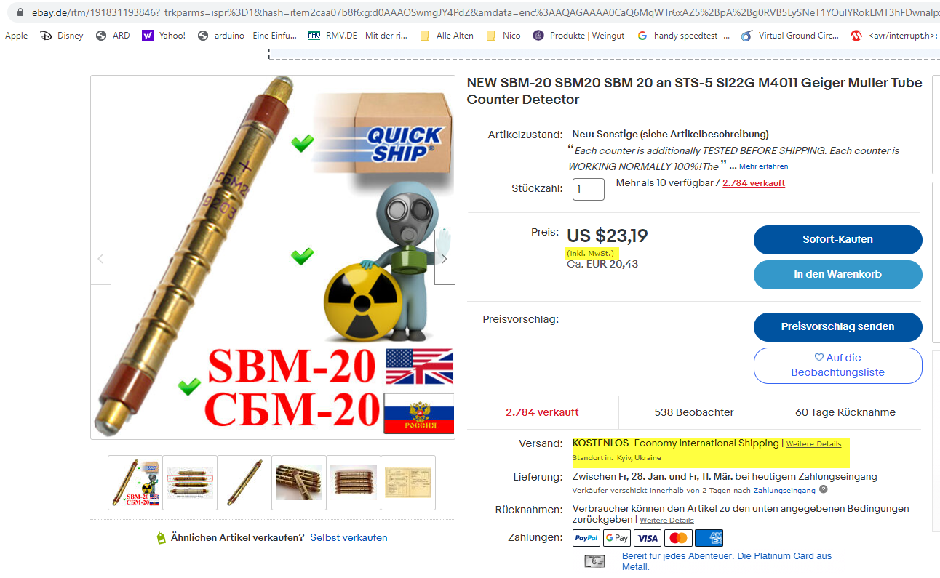Show next product image with right arrow
Screen dimensions: 940x578
coord(445,258)
